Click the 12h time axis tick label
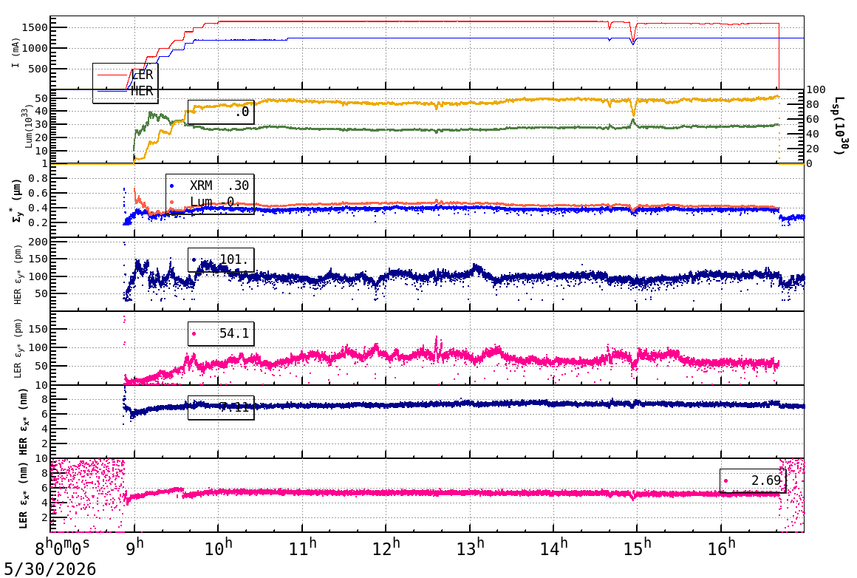 tap(386, 548)
